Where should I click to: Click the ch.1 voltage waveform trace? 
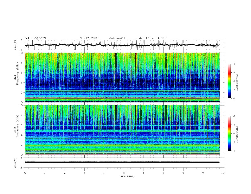point(122,45)
